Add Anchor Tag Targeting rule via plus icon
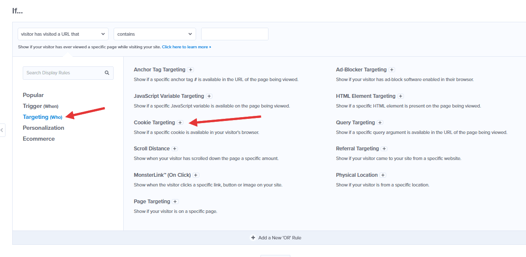 [x=191, y=69]
